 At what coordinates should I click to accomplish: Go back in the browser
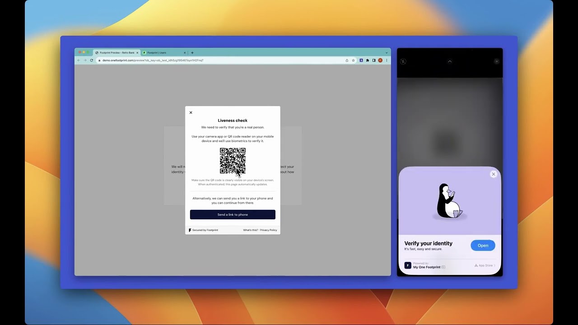pos(79,60)
